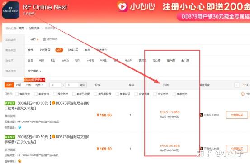This screenshot has width=250, height=164.
Task: Check the 卖家已投保 option
Action: pyautogui.click(x=74, y=94)
